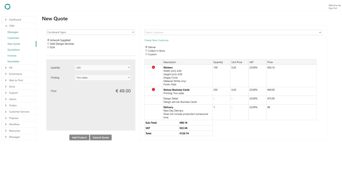Screen dimensions: 342x169
Task: Expand the Stock menu
Action: [x=19, y=87]
